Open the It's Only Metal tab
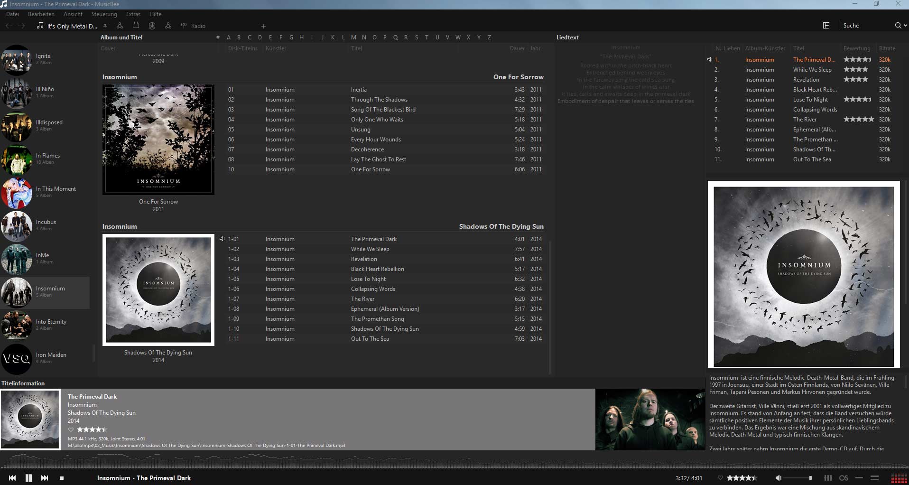909x485 pixels. (x=67, y=26)
